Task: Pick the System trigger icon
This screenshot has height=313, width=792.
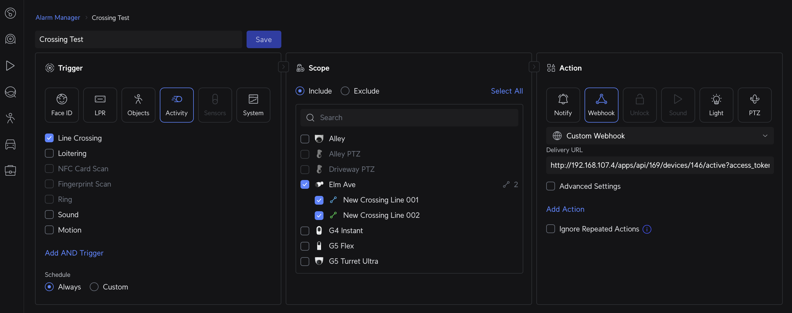Action: (253, 105)
